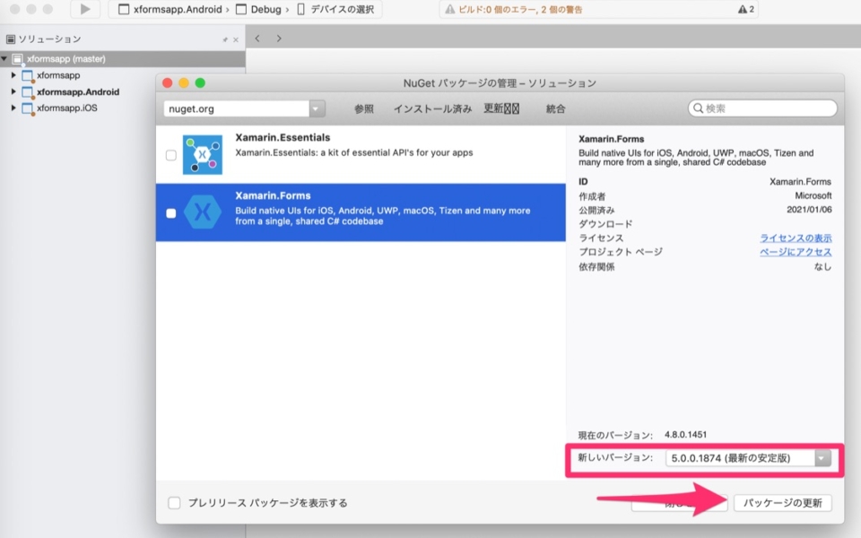
Task: Open the nuget.org package source dropdown
Action: click(x=317, y=107)
